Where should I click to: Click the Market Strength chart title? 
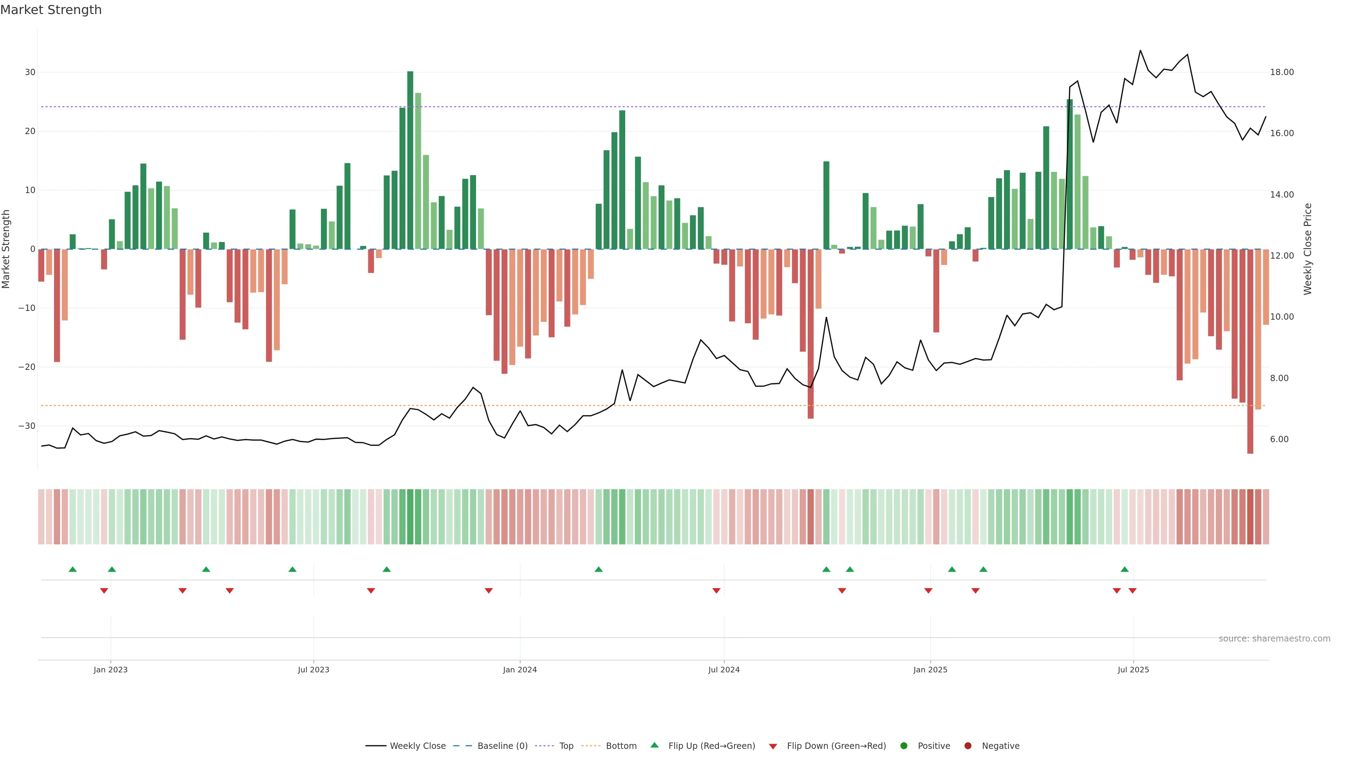(51, 10)
